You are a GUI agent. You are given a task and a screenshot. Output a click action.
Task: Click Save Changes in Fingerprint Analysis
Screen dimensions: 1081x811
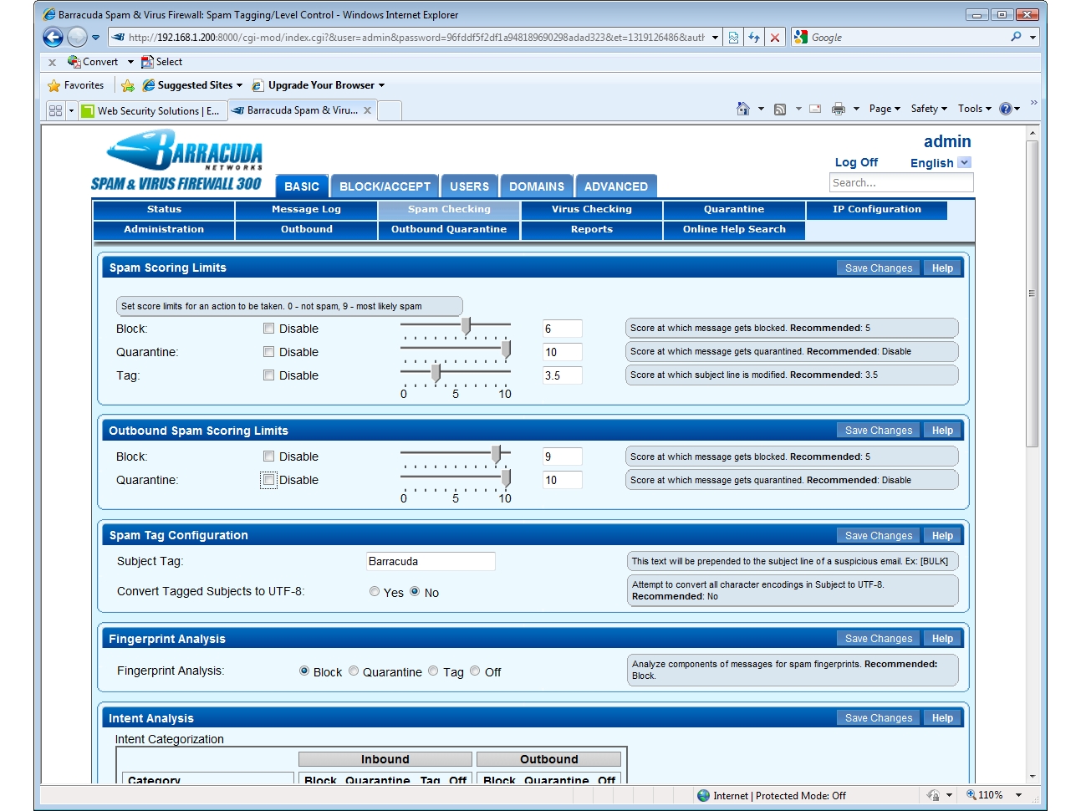pos(879,639)
